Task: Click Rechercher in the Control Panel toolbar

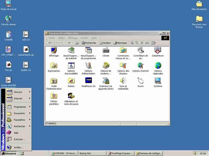Action: pos(89,43)
